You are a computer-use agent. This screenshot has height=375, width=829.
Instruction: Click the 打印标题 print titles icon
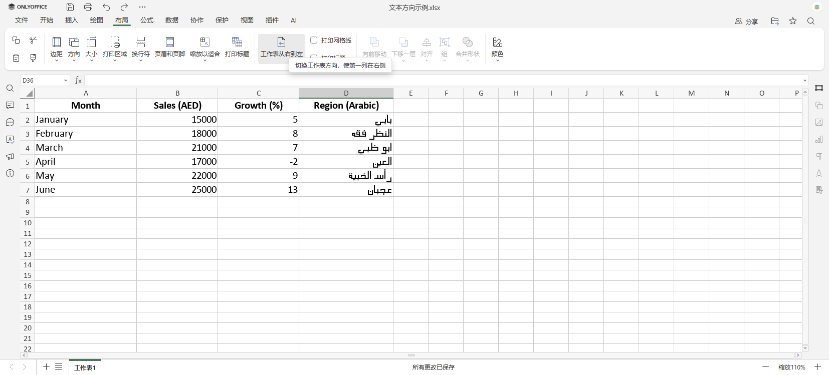tap(237, 47)
